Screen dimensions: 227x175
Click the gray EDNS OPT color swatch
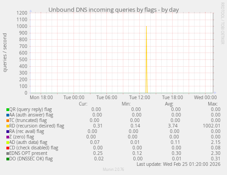[8, 154]
